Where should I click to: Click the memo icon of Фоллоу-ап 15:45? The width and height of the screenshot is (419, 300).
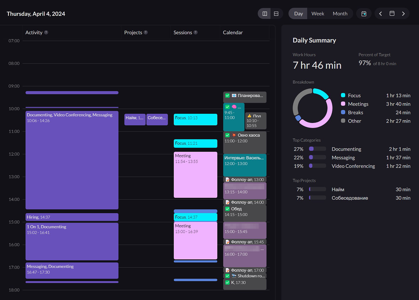click(x=227, y=242)
